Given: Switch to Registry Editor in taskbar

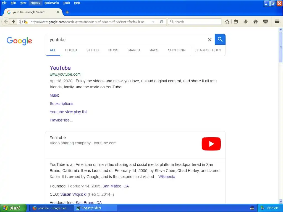Looking at the screenshot, I should tap(96, 208).
